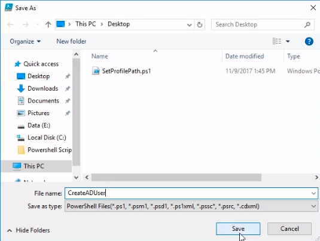320x241 pixels.
Task: Click the pin icon next to Downloads
Action: point(68,88)
